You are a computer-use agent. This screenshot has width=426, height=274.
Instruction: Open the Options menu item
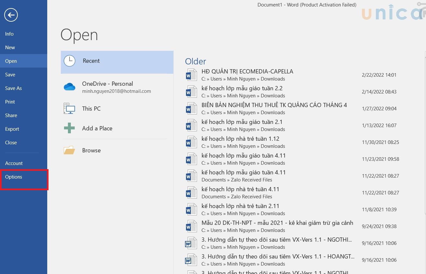click(14, 177)
